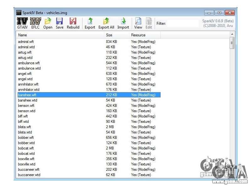Image resolution: width=251 pixels, height=188 pixels.
Task: Select the blista.wtd entry
Action: point(25,132)
